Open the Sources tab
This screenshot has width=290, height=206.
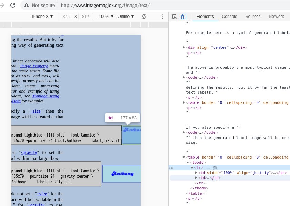coord(253,17)
